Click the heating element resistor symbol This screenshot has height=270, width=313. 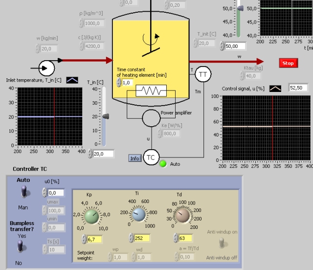(151, 91)
